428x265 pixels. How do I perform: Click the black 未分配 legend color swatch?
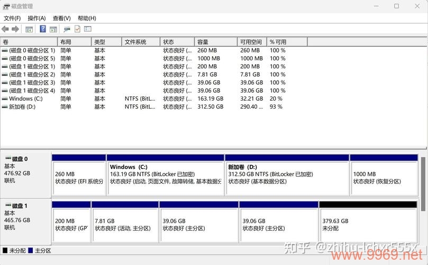[5, 250]
